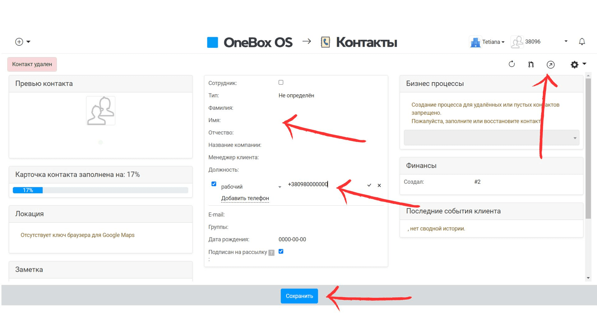Screen dimensions: 597x335
Task: Click the Название компании field label
Action: [x=235, y=145]
